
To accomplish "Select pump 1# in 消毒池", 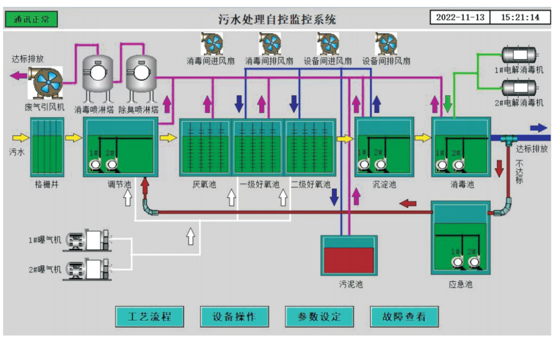I will [x=442, y=164].
